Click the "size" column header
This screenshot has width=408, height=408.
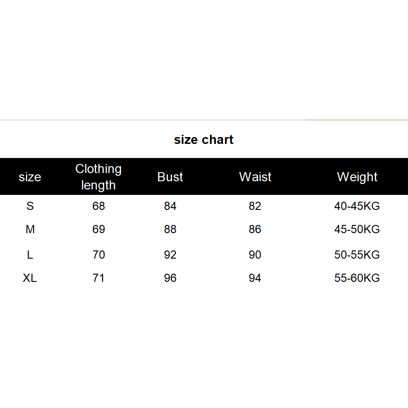click(x=30, y=177)
